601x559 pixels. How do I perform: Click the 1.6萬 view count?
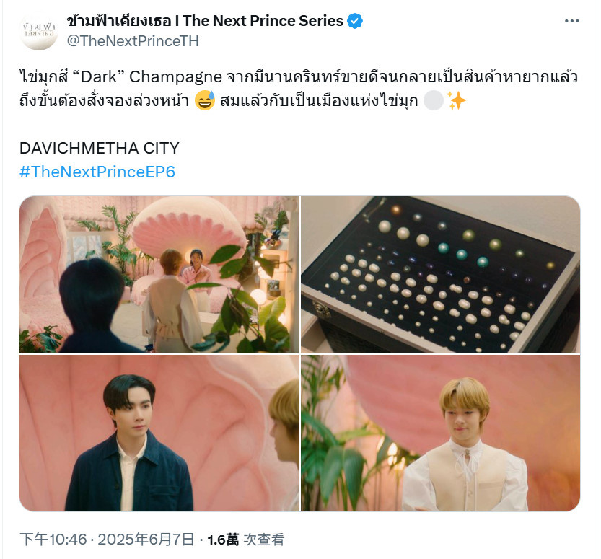coord(223,540)
